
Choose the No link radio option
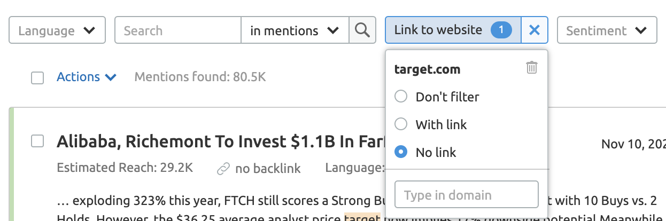401,152
